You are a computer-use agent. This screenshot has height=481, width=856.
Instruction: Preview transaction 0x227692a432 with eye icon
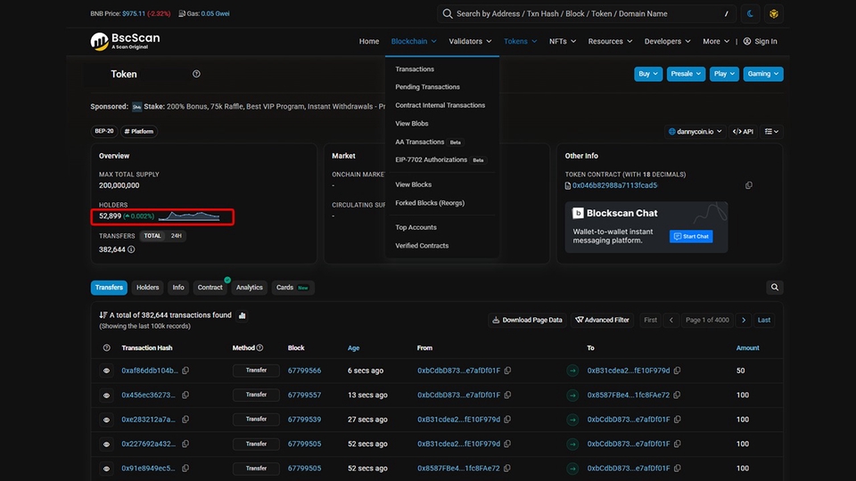(106, 444)
